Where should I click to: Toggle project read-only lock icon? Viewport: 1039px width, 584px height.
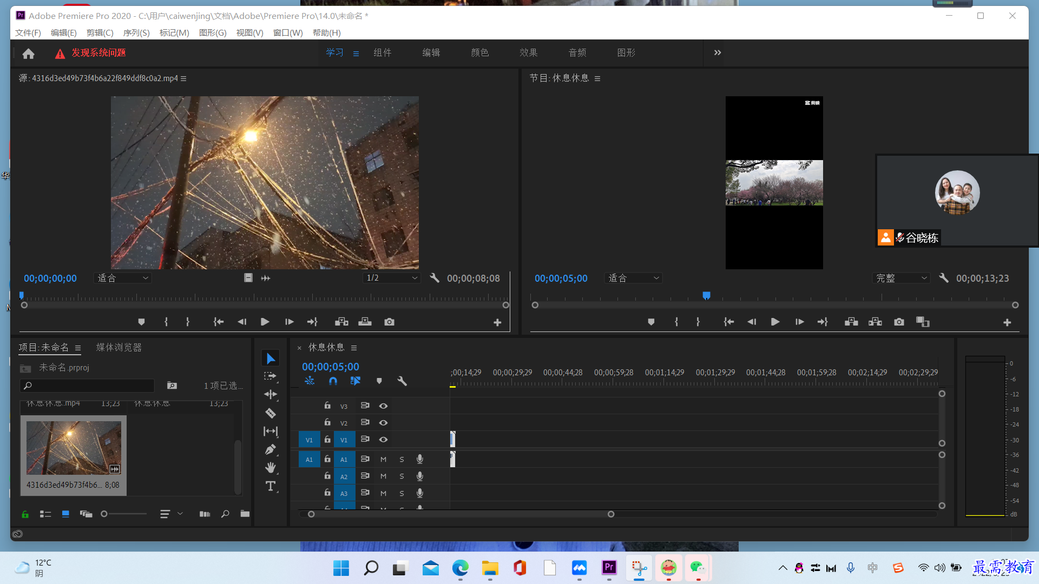[25, 514]
